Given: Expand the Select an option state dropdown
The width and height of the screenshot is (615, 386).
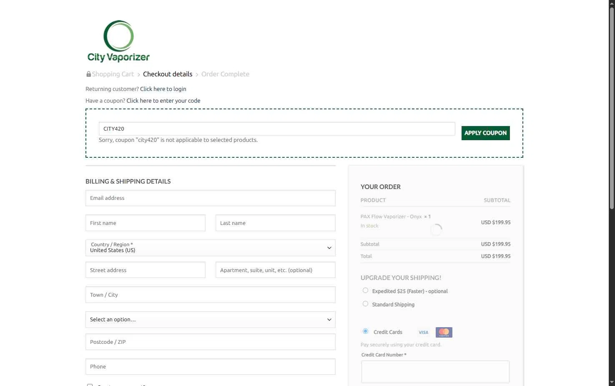Looking at the screenshot, I should coord(211,320).
